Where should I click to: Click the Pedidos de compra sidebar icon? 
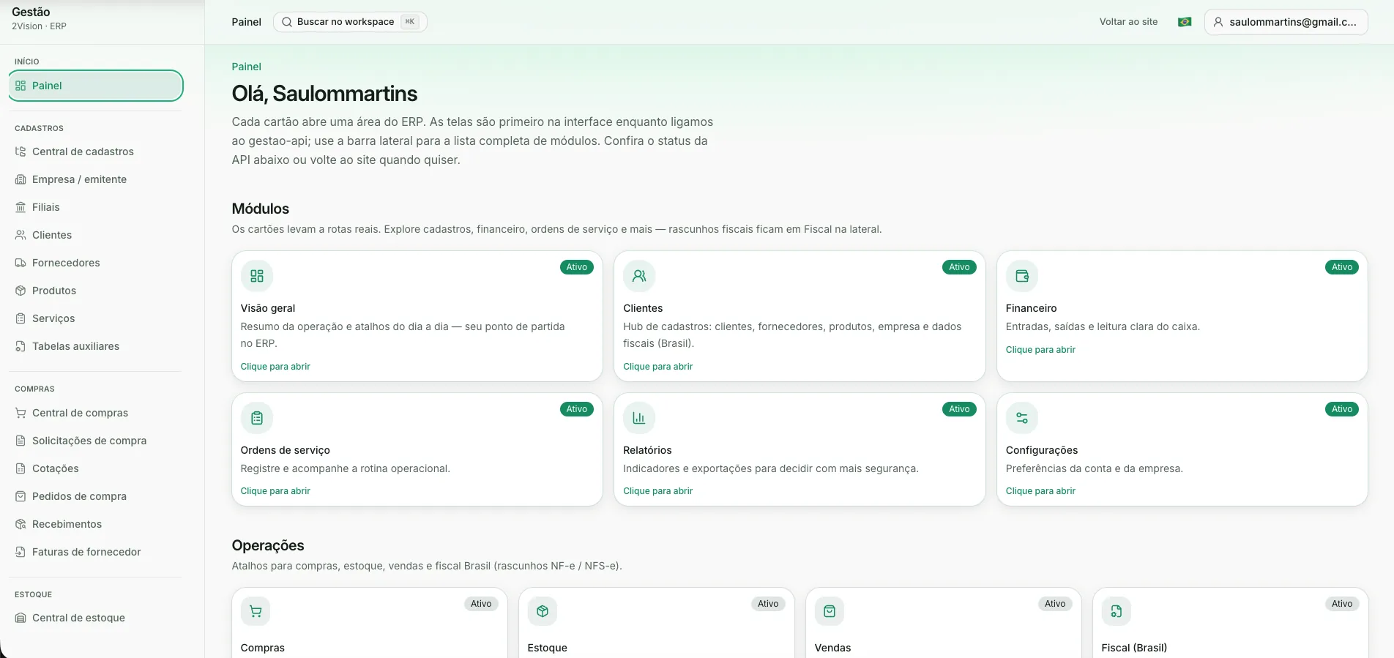pos(20,496)
